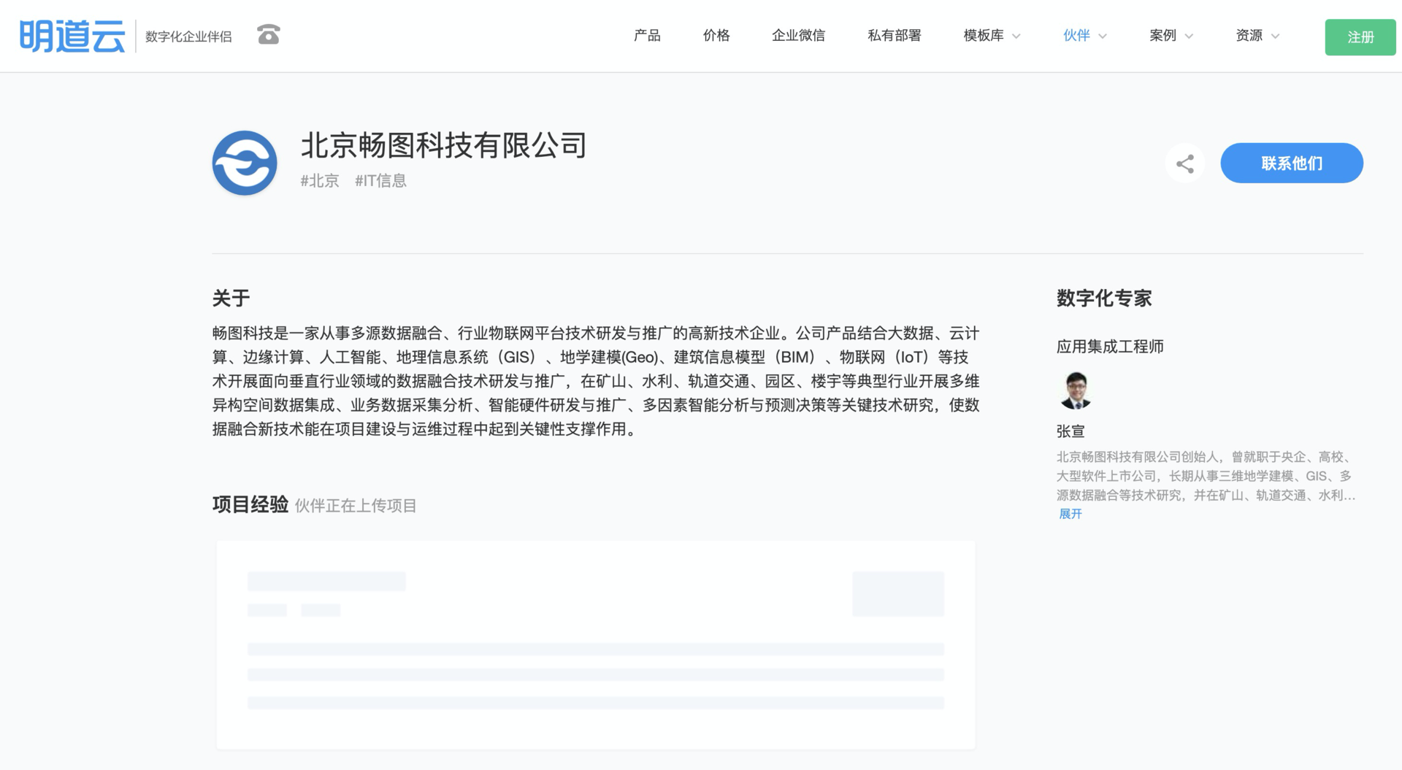The height and width of the screenshot is (770, 1402).
Task: Click the 项目经验 heading
Action: point(250,504)
